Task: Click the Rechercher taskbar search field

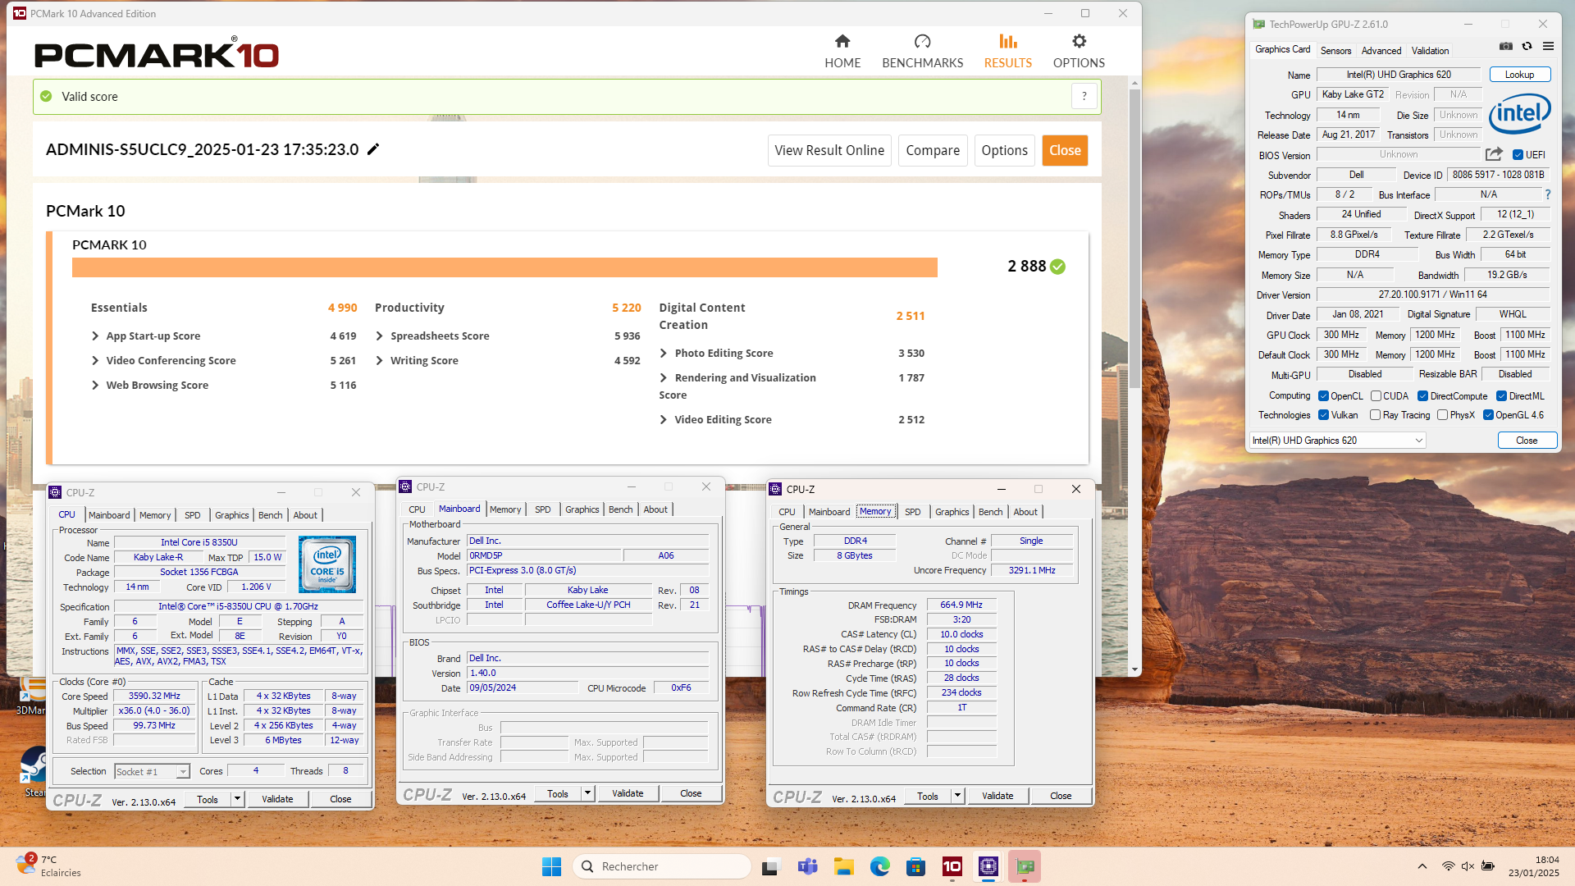Action: tap(662, 866)
